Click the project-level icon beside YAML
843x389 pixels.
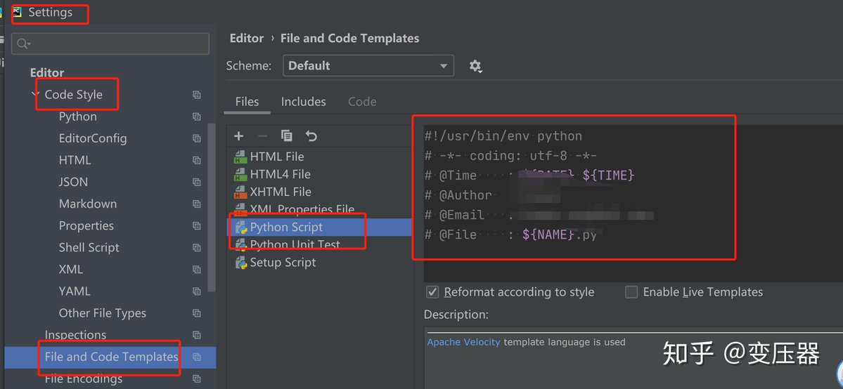click(197, 291)
